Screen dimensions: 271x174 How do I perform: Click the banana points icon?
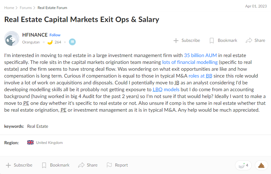[50, 42]
